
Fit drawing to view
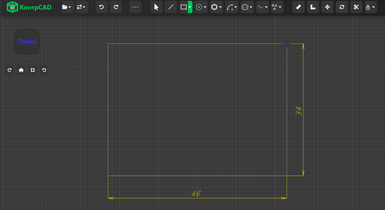point(33,70)
